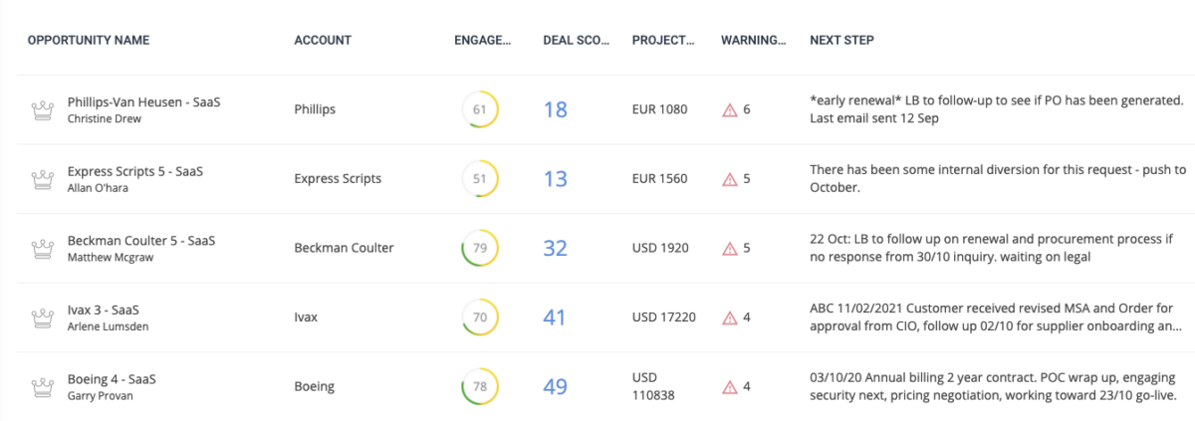Click engagement score ring showing 79
This screenshot has height=421, width=1195.
point(480,248)
